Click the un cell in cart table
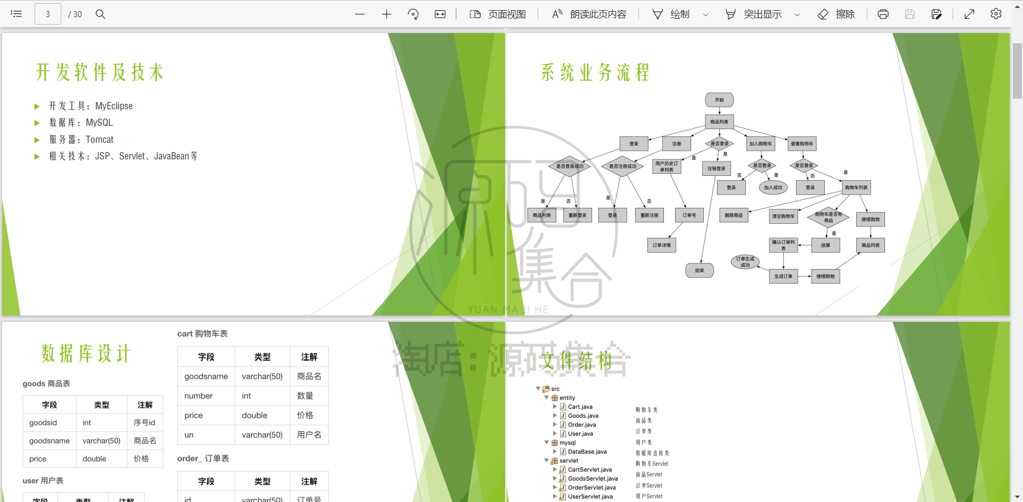 [206, 435]
